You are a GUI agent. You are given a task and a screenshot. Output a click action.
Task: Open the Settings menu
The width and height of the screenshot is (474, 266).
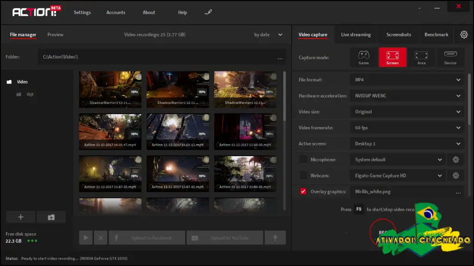pos(82,12)
